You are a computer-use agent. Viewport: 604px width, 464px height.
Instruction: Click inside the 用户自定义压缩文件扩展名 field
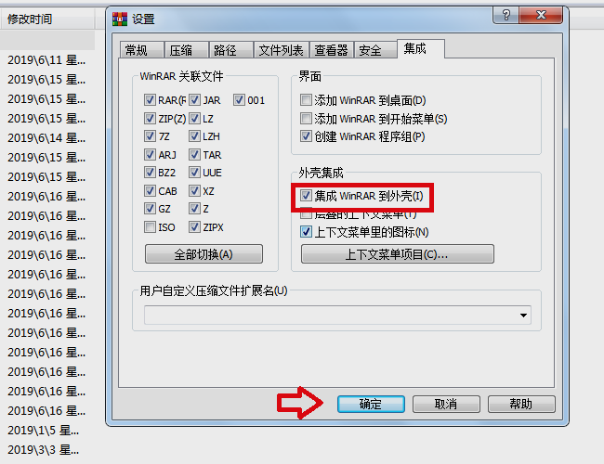click(331, 316)
